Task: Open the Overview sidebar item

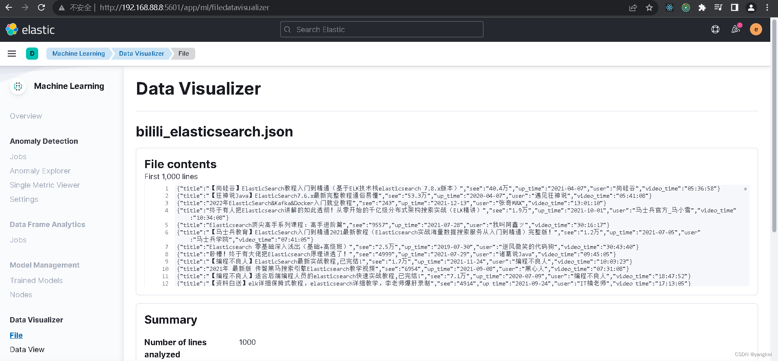Action: point(26,116)
